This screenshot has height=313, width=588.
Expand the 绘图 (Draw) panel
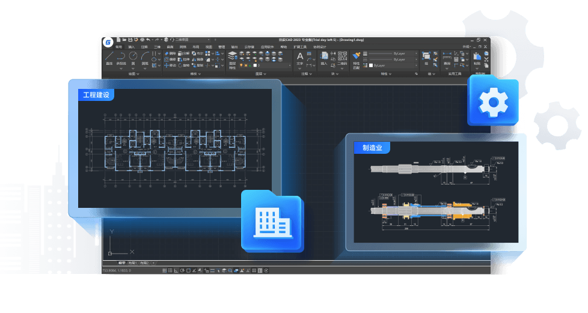click(x=134, y=74)
